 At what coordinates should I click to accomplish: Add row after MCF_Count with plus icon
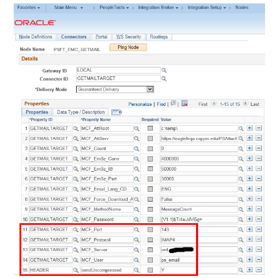point(250,148)
